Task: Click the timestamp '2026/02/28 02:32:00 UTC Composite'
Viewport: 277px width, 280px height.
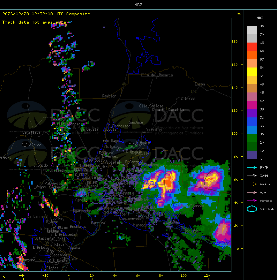Action: pyautogui.click(x=46, y=14)
